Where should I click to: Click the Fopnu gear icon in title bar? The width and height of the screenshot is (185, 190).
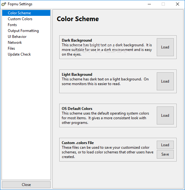4,4
